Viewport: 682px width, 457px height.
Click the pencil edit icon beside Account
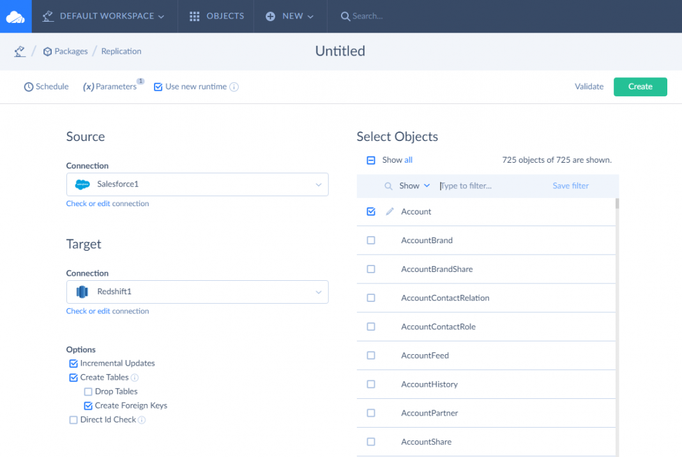coord(390,212)
